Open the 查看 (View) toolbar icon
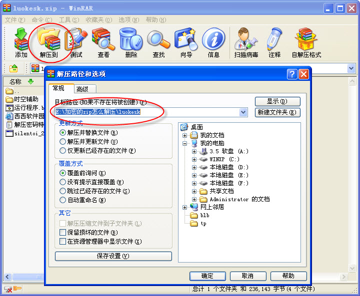This screenshot has width=360, height=296. [x=103, y=42]
